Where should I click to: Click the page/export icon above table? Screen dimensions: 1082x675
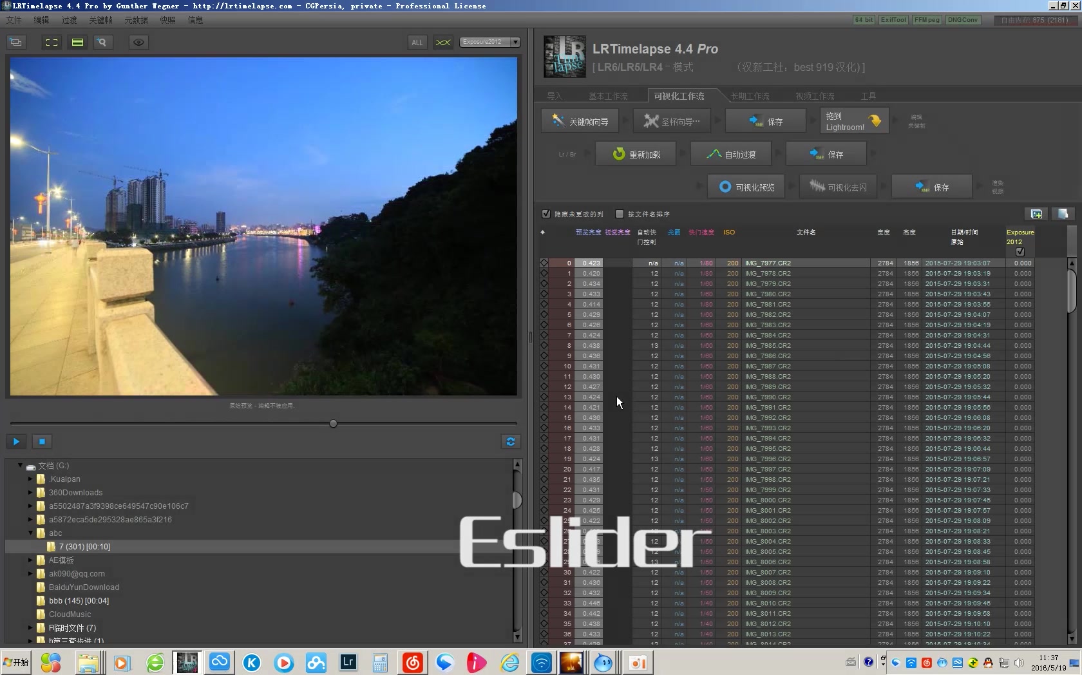(1063, 214)
